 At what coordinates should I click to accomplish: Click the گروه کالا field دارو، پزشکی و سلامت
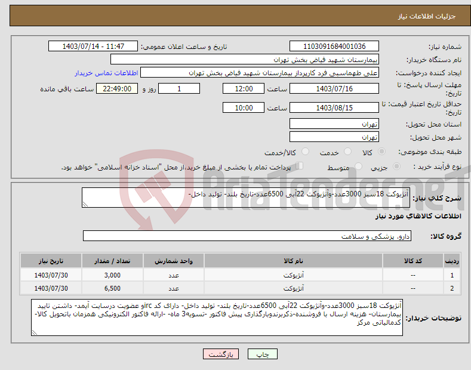(247, 236)
